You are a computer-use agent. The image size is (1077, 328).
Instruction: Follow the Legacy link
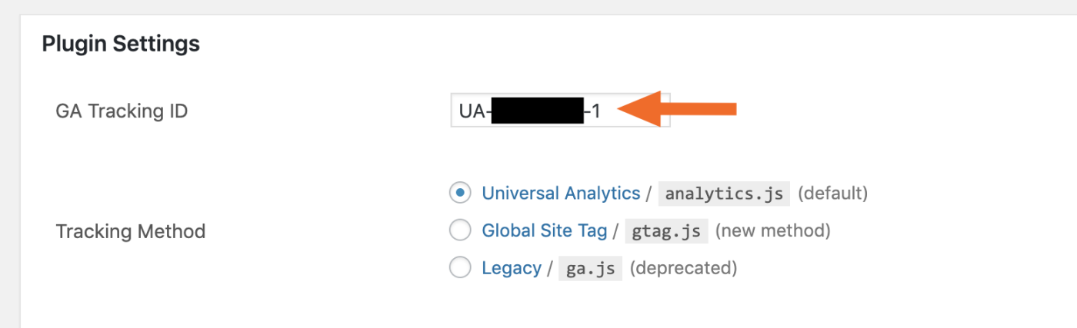click(512, 268)
